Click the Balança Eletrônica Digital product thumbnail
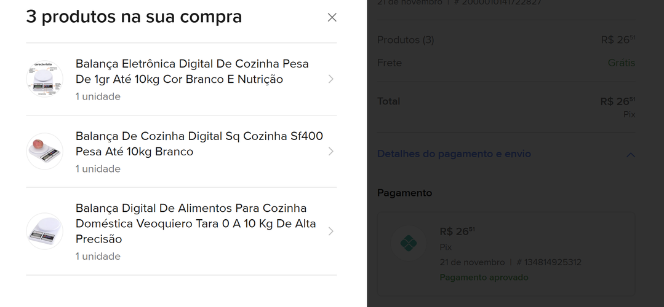Viewport: 664px width, 307px height. 45,79
